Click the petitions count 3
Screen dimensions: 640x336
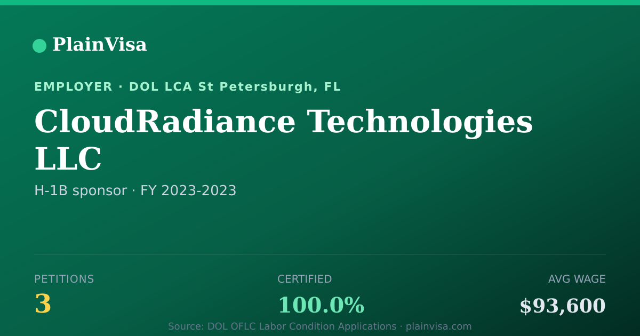pyautogui.click(x=43, y=305)
